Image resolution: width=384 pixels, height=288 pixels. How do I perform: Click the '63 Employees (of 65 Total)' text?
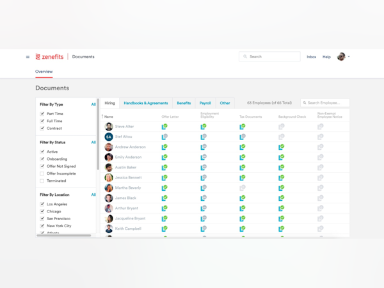(x=269, y=103)
